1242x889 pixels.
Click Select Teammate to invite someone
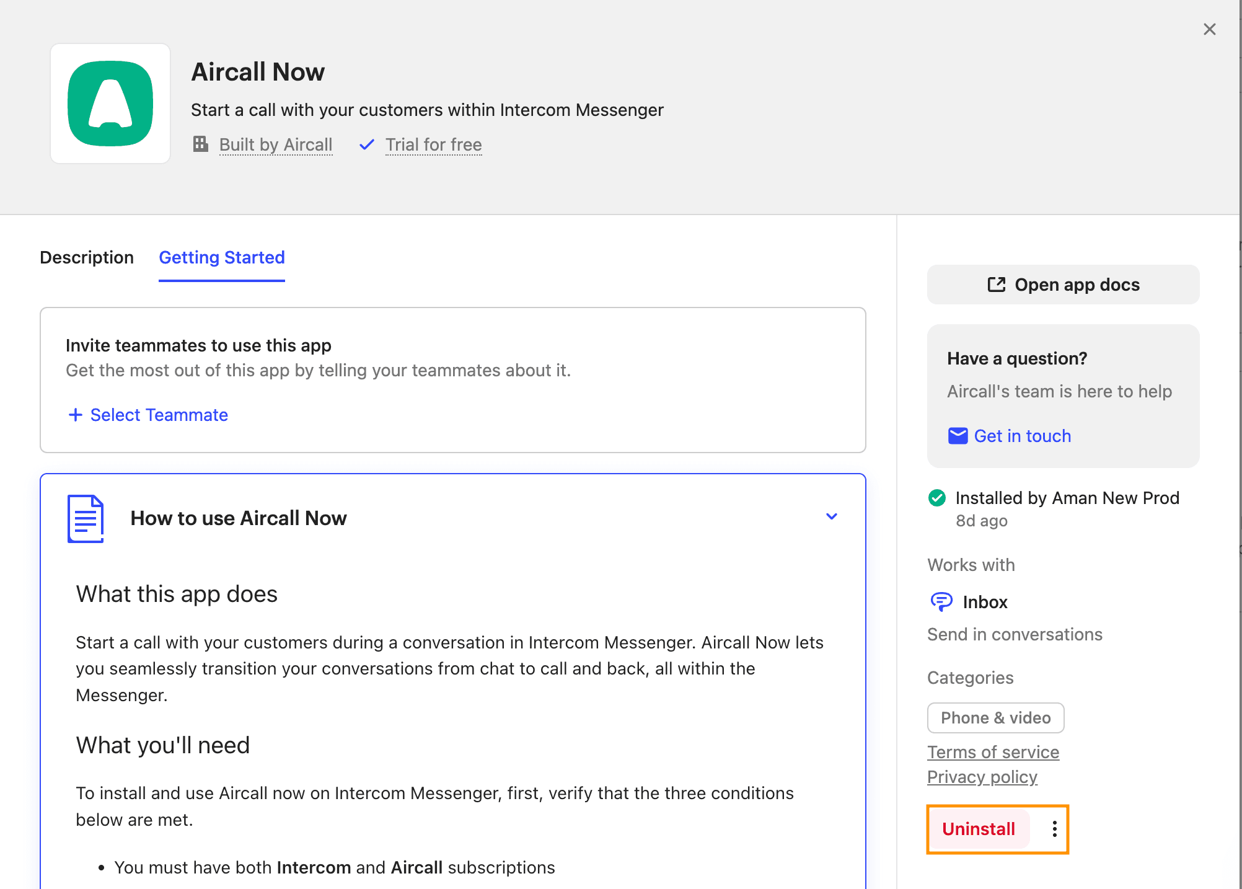tap(159, 415)
